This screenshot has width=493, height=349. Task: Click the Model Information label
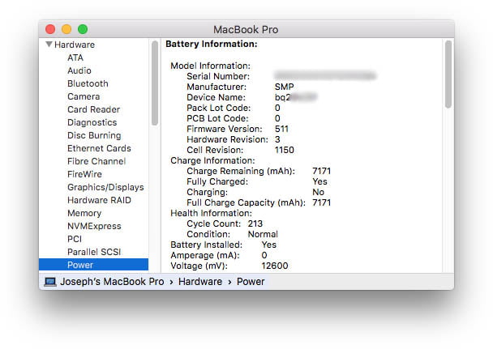pyautogui.click(x=210, y=66)
